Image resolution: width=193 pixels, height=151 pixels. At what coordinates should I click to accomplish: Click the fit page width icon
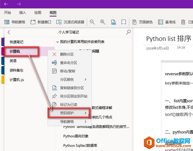click(x=123, y=22)
